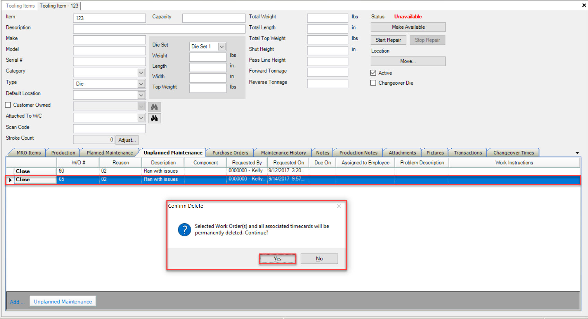
Task: Open the Customer Owned customer dropdown
Action: (141, 106)
